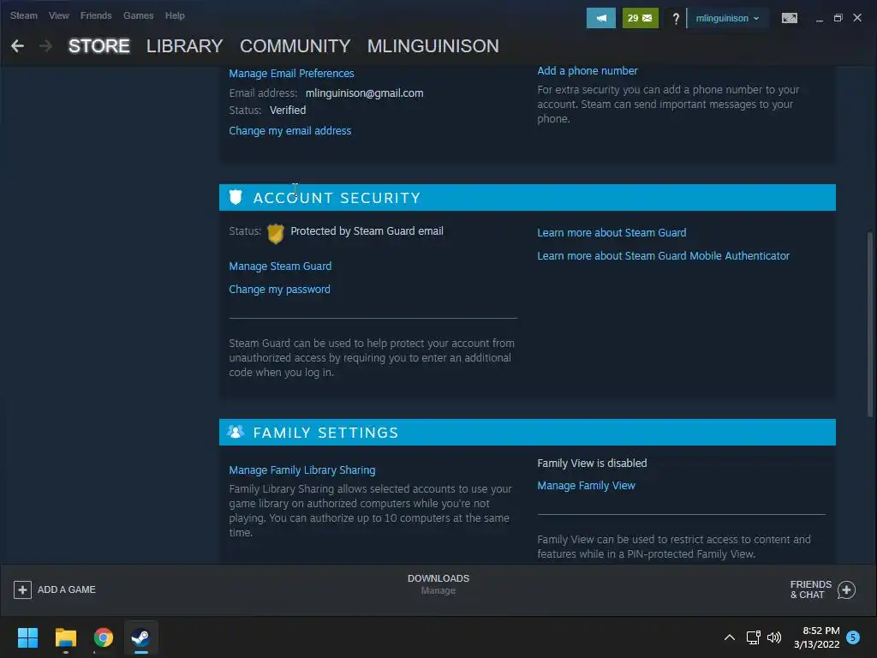Open the Games menu
The width and height of the screenshot is (877, 658).
138,15
